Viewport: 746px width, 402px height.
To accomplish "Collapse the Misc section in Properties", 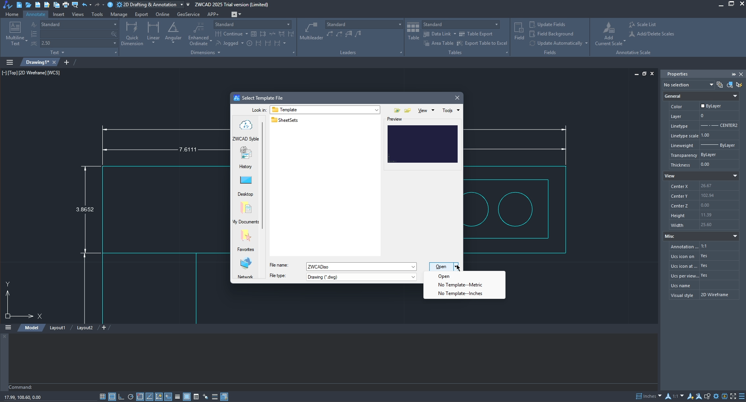I will click(735, 236).
